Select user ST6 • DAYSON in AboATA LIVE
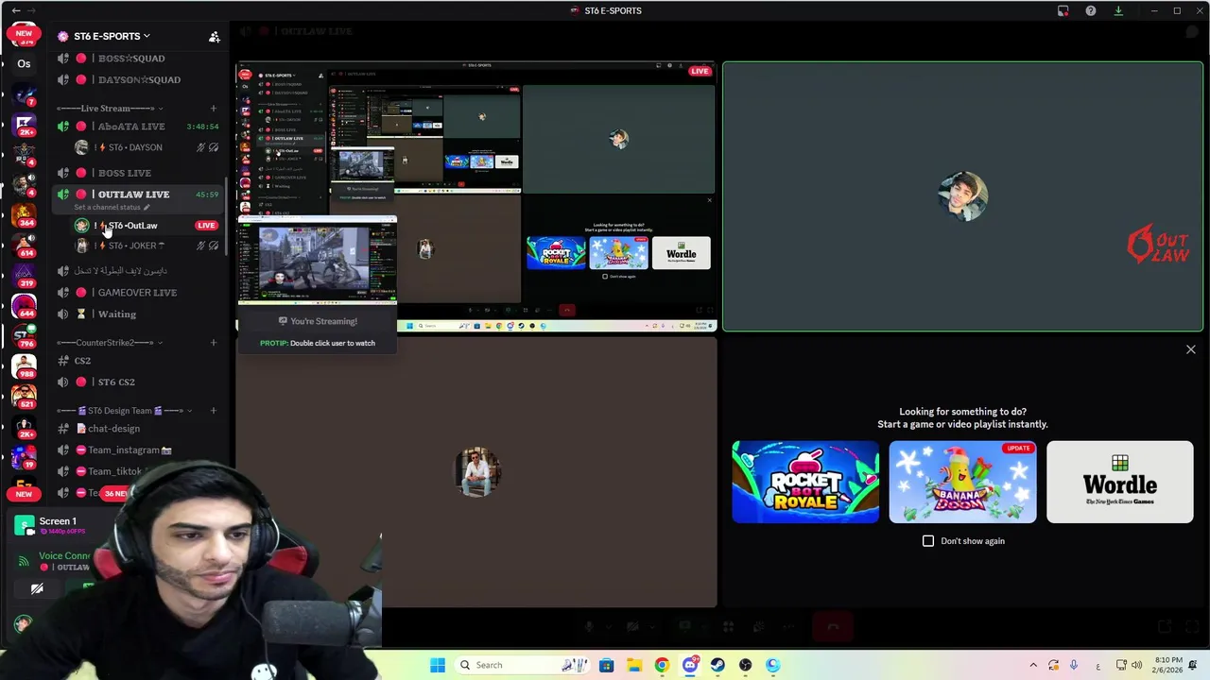This screenshot has width=1210, height=680. [146, 147]
